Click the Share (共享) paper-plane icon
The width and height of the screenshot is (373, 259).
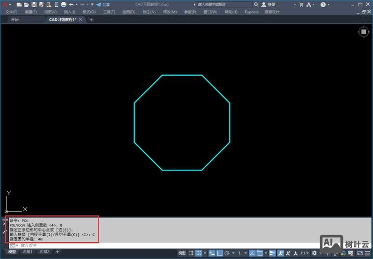coord(99,4)
